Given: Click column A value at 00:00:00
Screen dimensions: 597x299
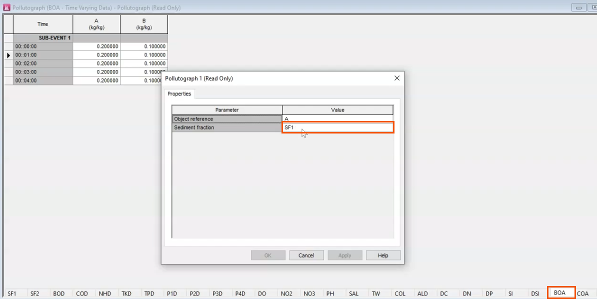Looking at the screenshot, I should click(x=96, y=46).
